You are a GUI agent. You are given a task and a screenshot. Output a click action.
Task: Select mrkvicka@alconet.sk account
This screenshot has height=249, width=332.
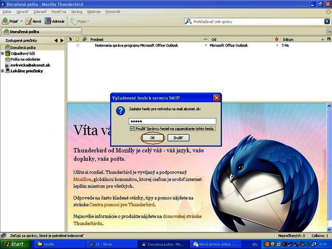pyautogui.click(x=30, y=65)
